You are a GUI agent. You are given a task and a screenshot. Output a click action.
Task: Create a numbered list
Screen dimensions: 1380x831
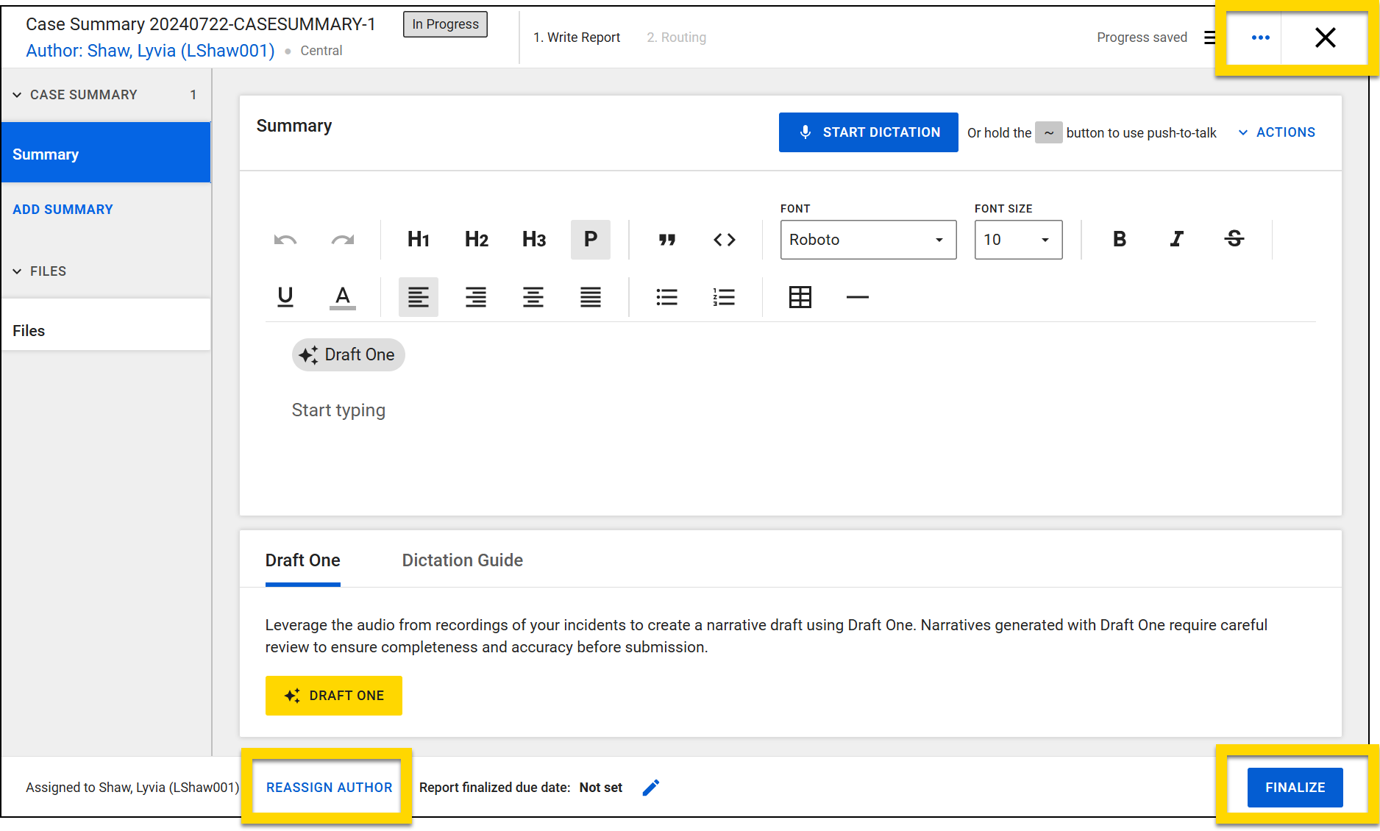coord(725,297)
